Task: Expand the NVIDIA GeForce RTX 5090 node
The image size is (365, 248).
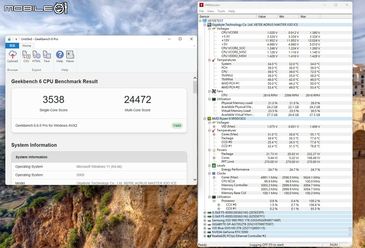Action: point(204,232)
